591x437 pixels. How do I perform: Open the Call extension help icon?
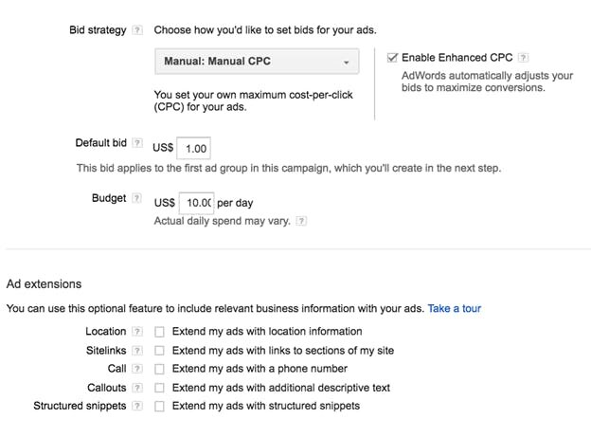click(x=137, y=369)
